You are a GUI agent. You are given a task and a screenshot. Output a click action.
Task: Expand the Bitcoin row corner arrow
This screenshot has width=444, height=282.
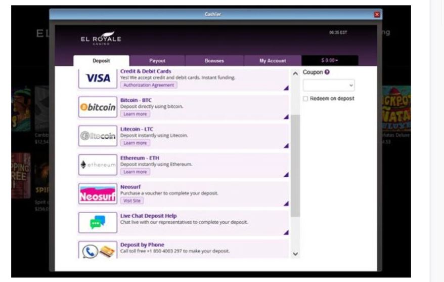point(286,117)
